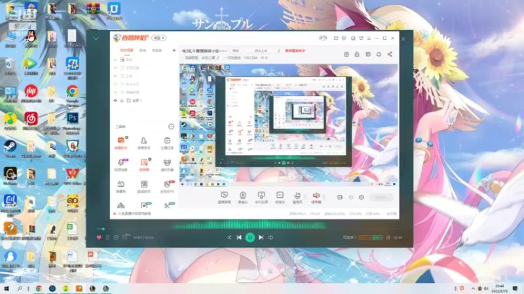
Task: Add a 摄像头 camera source
Action: tap(242, 197)
